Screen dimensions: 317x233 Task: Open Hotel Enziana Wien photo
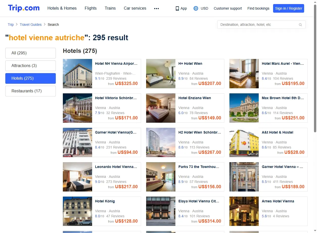(161, 108)
